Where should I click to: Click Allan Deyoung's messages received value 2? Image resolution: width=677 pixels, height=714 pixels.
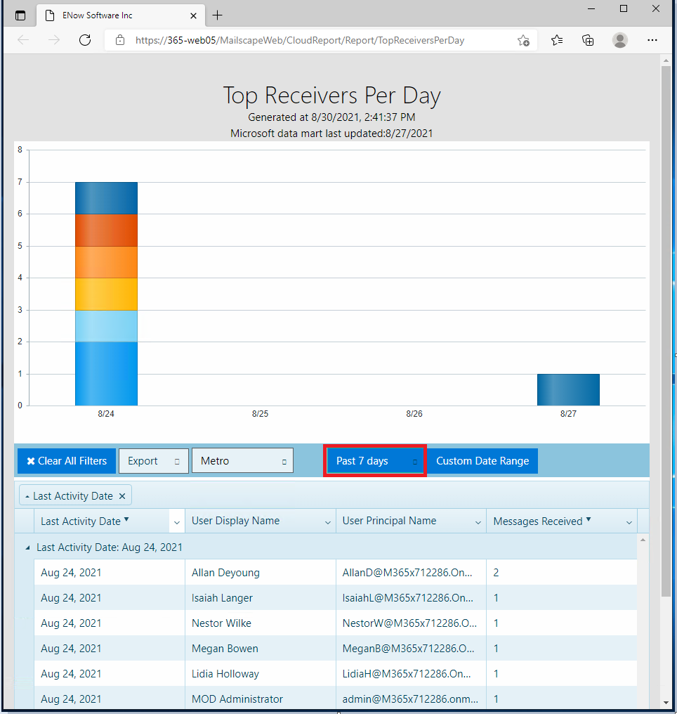(496, 572)
